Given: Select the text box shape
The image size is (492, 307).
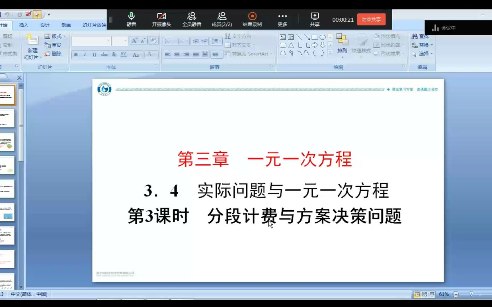Looking at the screenshot, I should pos(283,37).
